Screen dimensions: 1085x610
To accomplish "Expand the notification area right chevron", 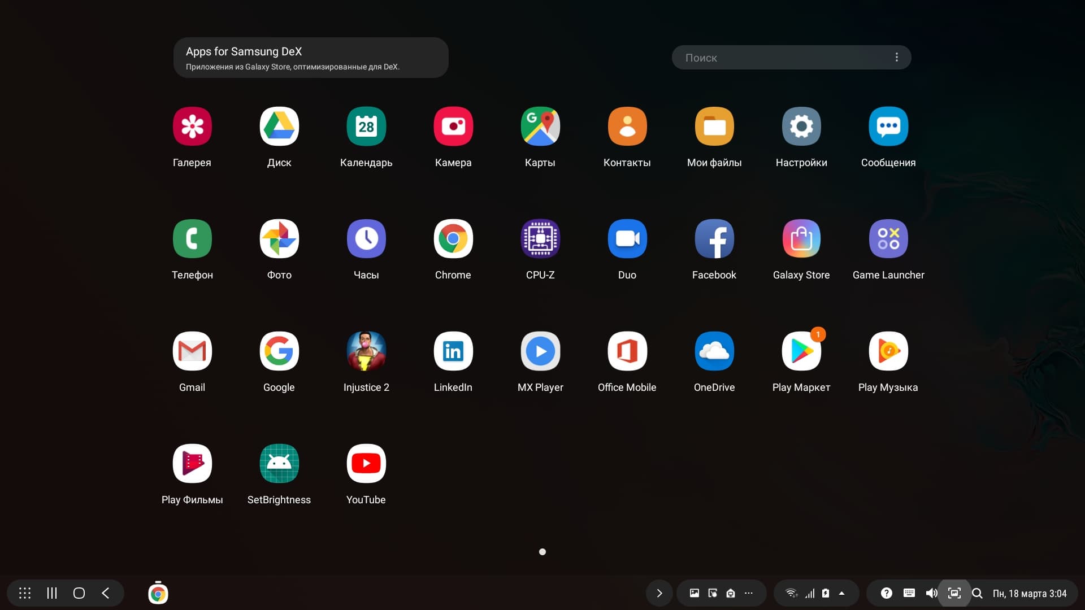I will coord(659,593).
